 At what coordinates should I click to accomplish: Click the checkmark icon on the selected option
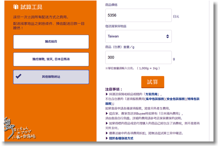click(x=19, y=77)
